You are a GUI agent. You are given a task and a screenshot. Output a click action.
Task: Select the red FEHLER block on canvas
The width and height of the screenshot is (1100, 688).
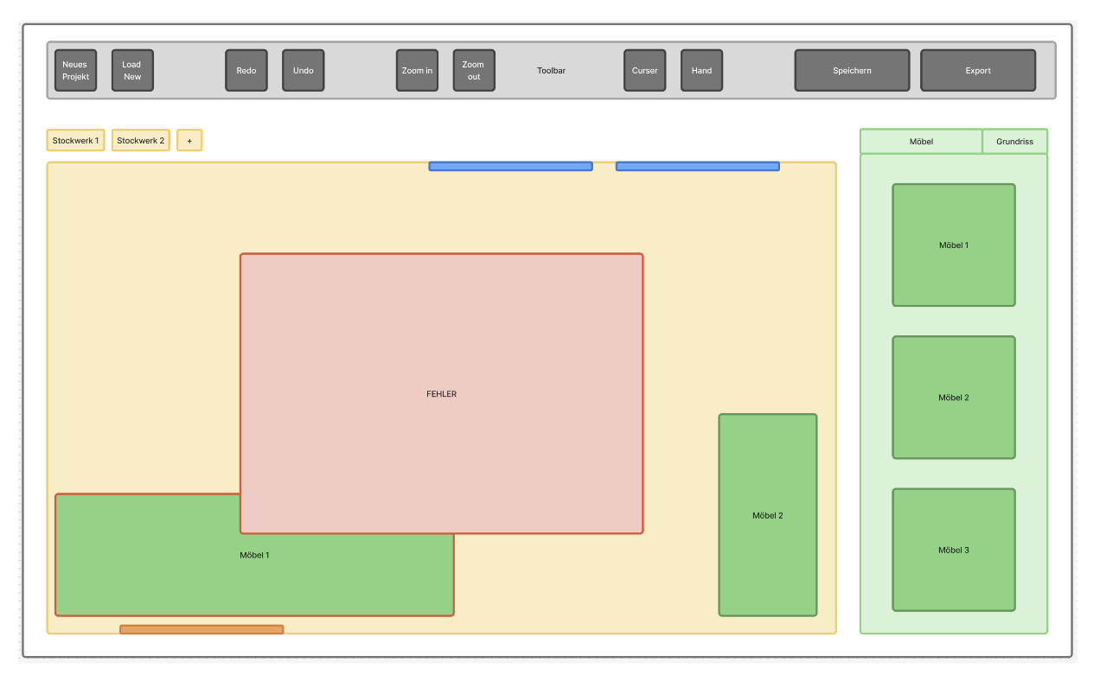pyautogui.click(x=442, y=393)
